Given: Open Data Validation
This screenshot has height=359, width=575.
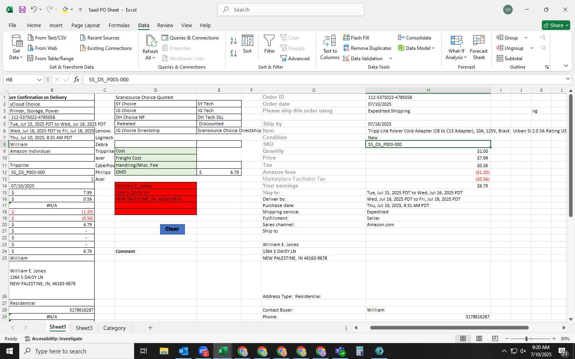Looking at the screenshot, I should click(363, 58).
